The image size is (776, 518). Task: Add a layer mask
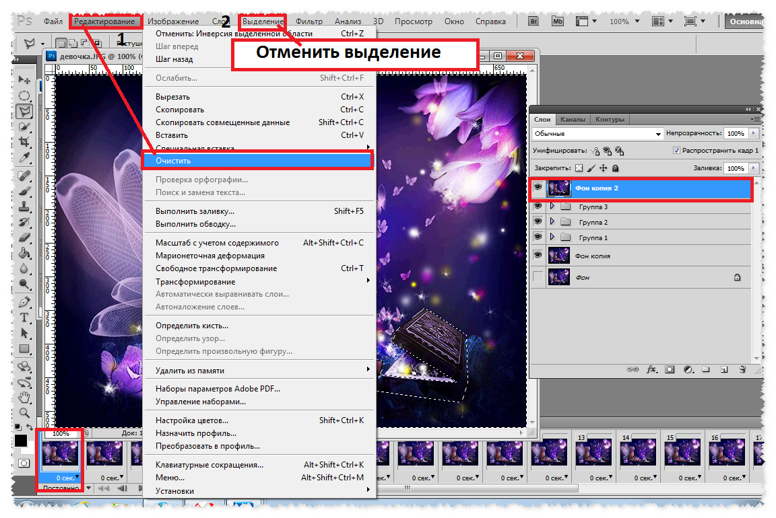click(670, 369)
